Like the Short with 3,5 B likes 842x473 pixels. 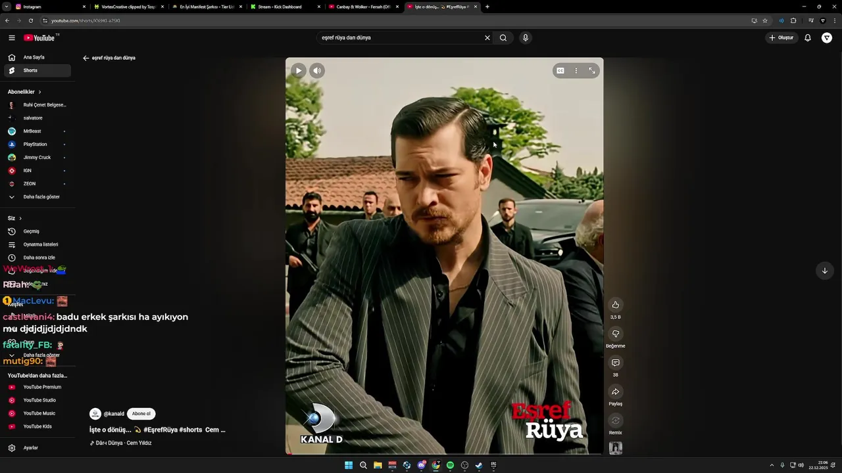click(x=616, y=305)
